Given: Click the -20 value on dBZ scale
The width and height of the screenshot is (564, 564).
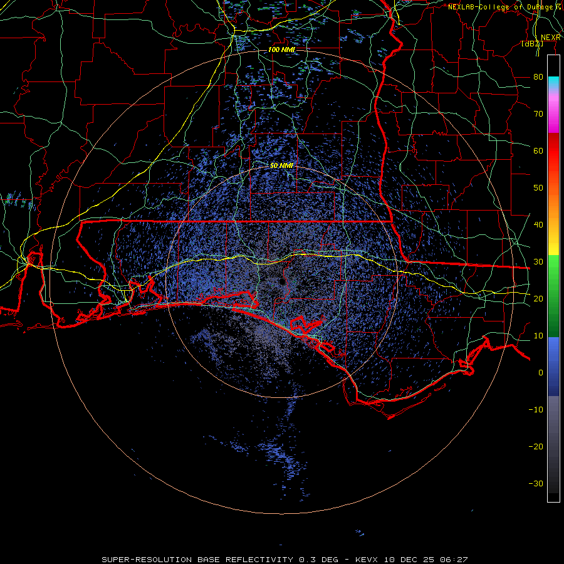Looking at the screenshot, I should 536,447.
